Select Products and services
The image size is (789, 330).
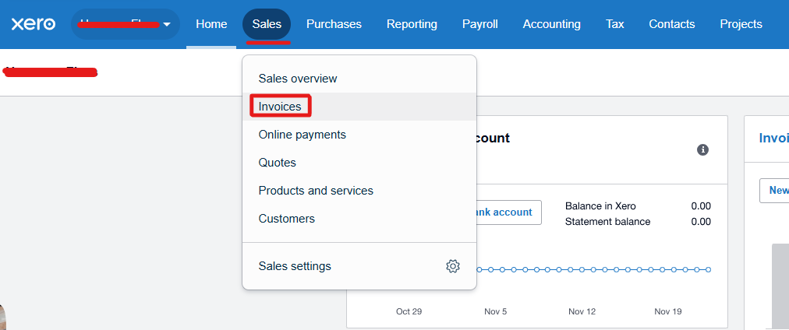pyautogui.click(x=359, y=191)
